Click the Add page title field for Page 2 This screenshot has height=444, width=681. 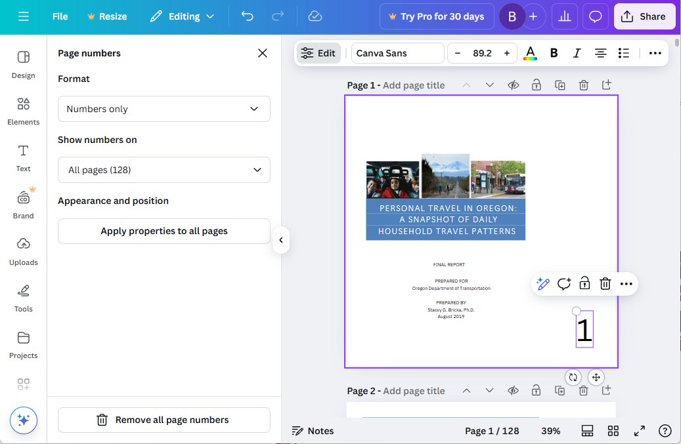tap(414, 390)
